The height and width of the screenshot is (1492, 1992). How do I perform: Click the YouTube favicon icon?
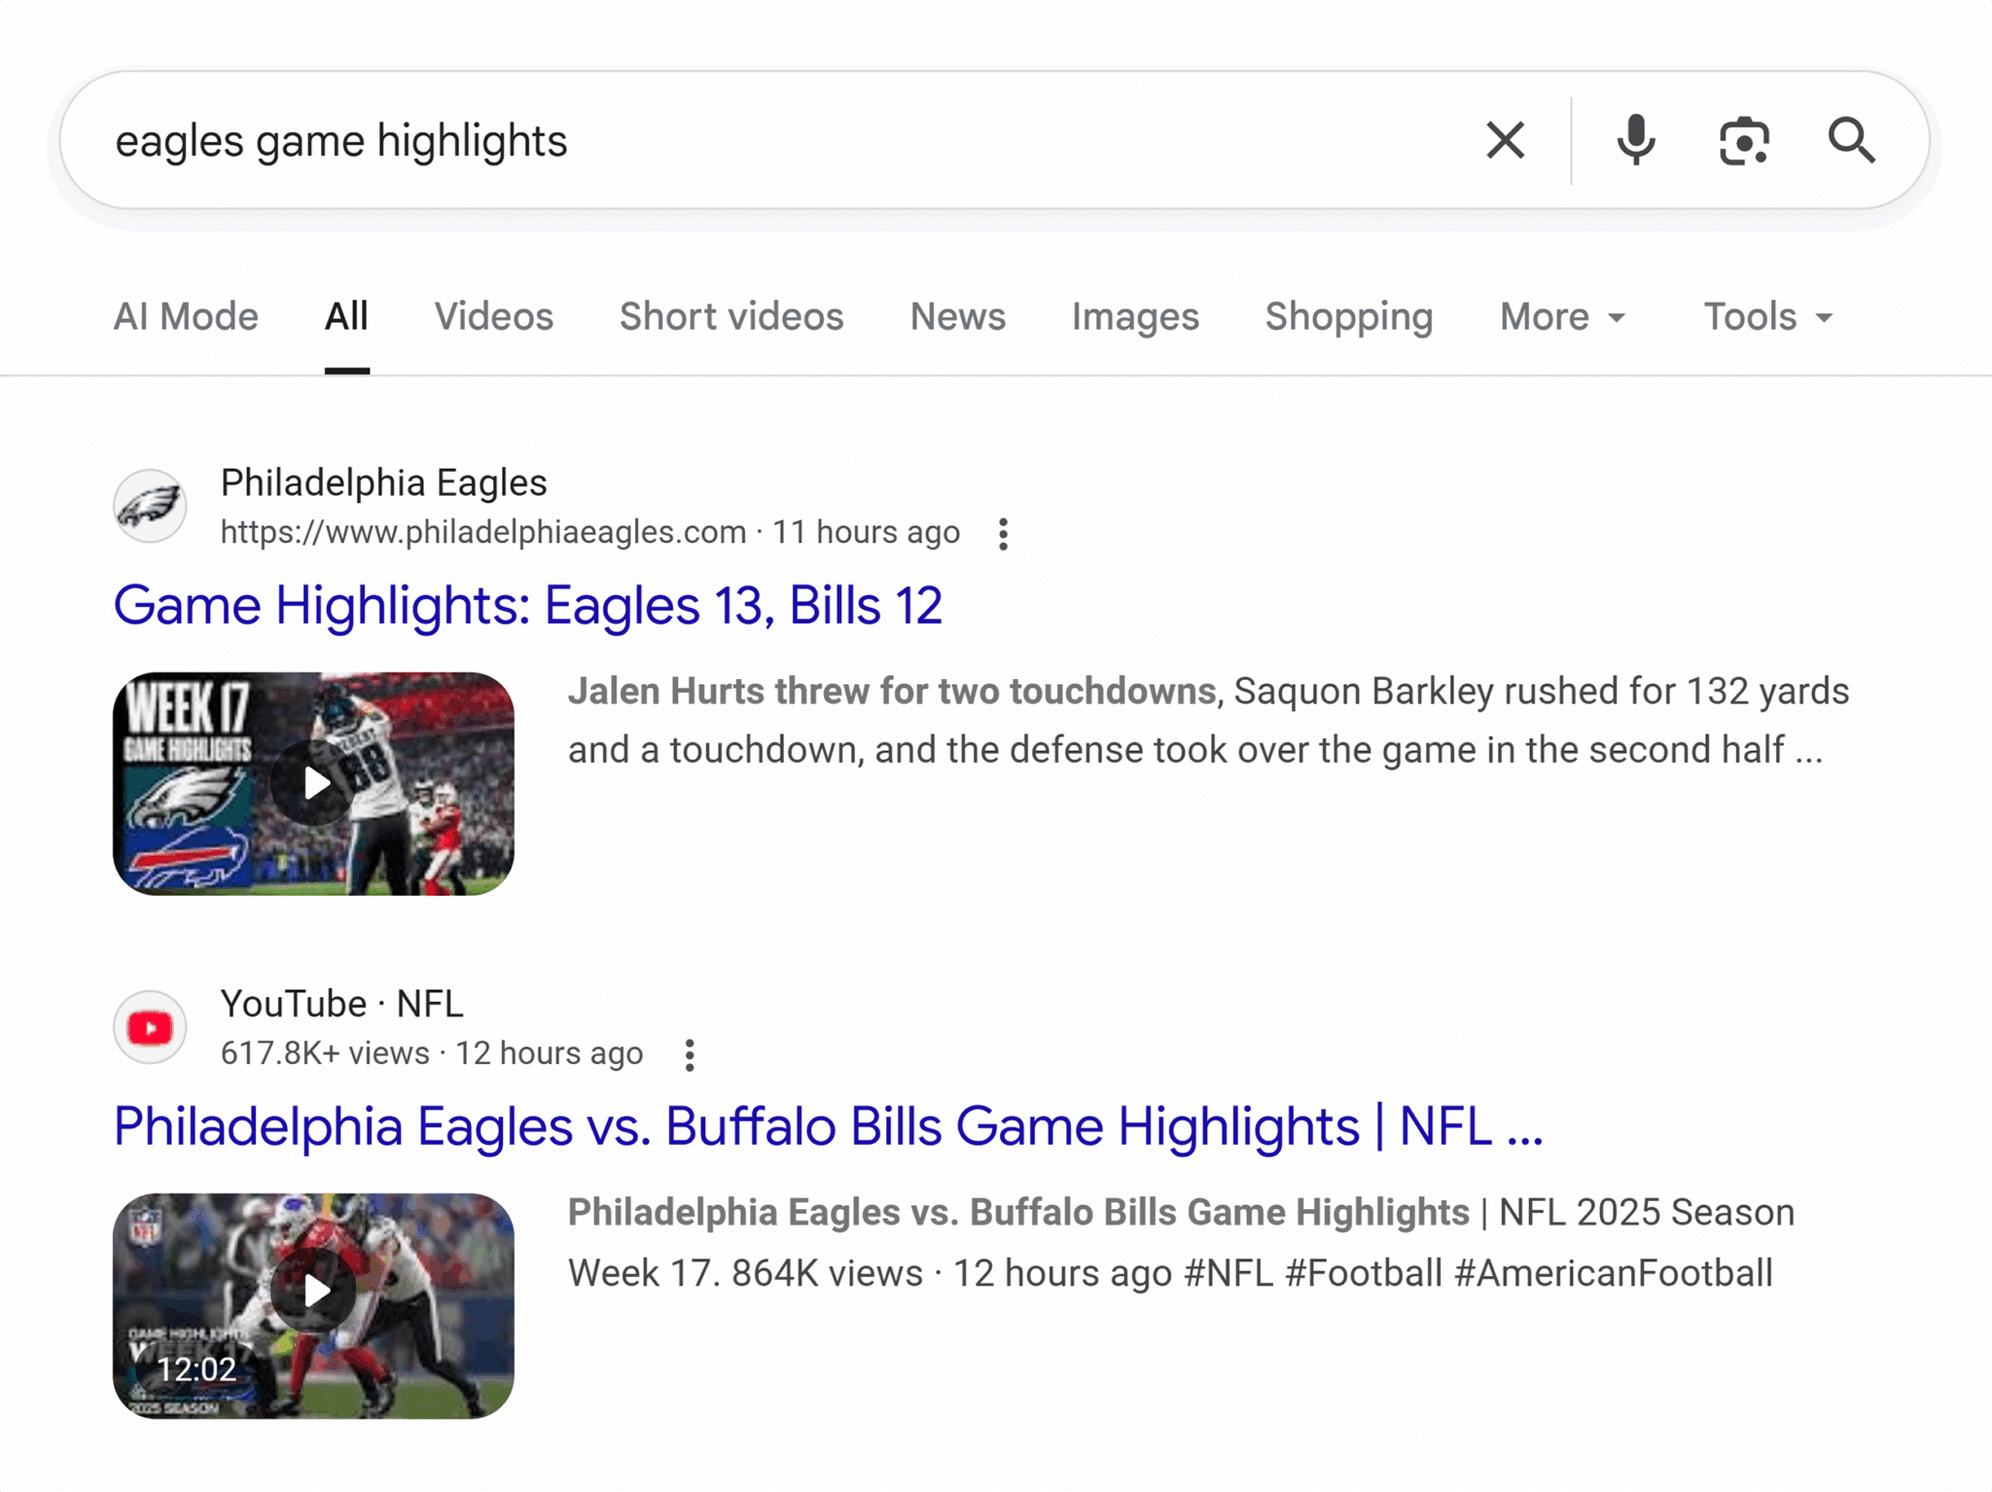tap(150, 1027)
